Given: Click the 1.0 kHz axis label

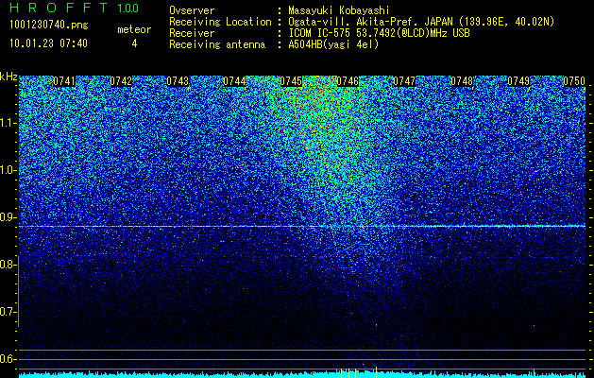Looking at the screenshot, I should (x=8, y=170).
